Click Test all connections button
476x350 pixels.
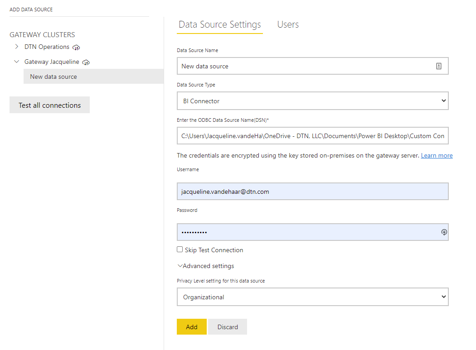pyautogui.click(x=49, y=105)
